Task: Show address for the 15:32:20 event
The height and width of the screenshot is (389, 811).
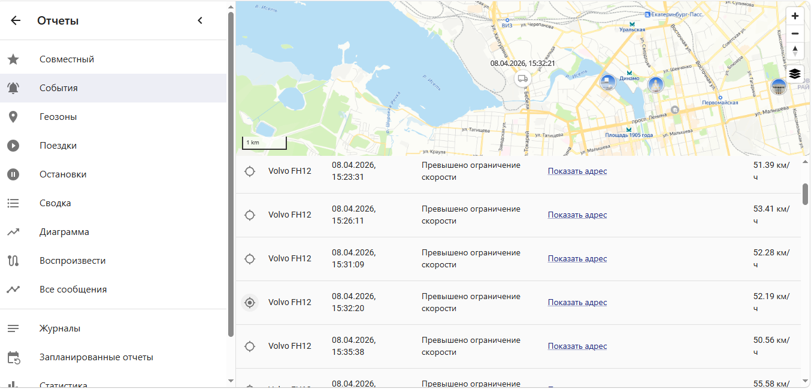Action: tap(577, 303)
